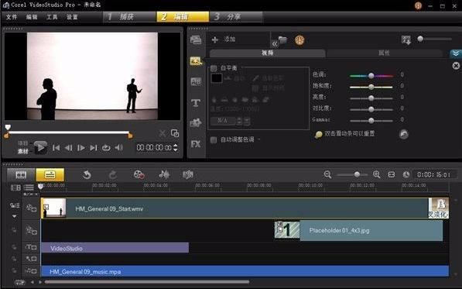Image resolution: width=462 pixels, height=289 pixels.
Task: Expand the 自动调整色调 dropdown arrow
Action: point(259,139)
